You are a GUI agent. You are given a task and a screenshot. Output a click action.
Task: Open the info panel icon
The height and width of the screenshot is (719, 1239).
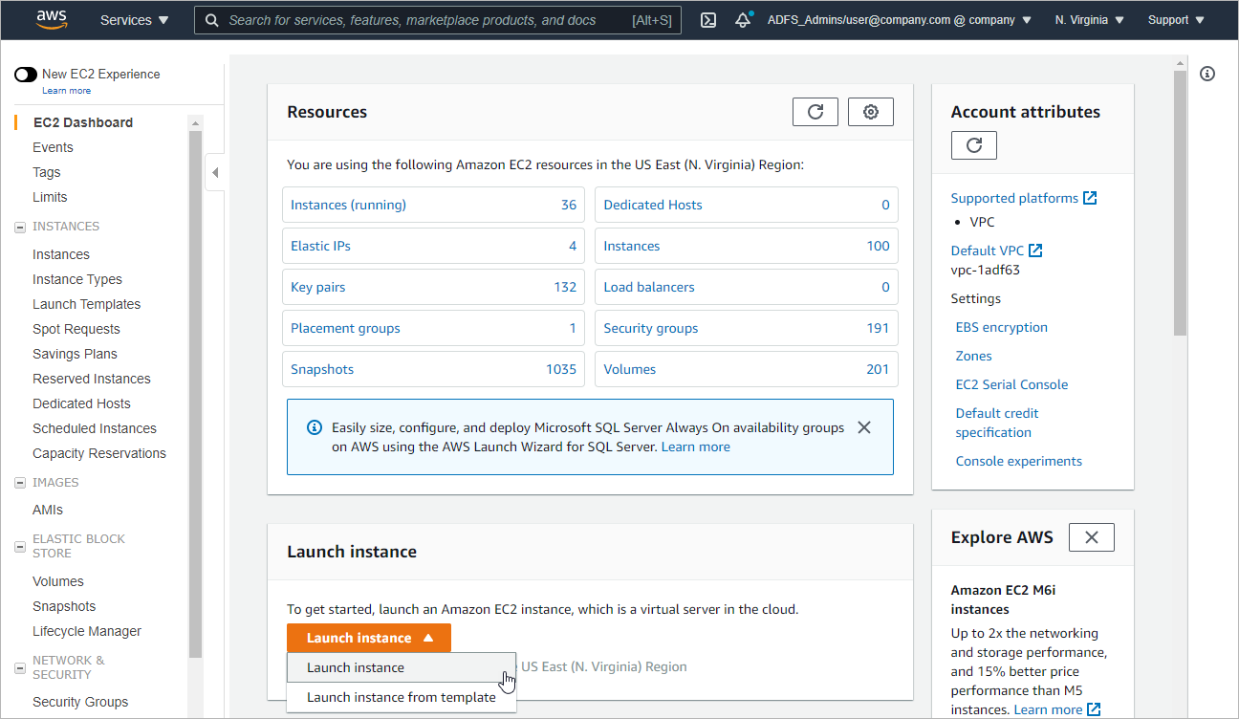(x=1207, y=74)
